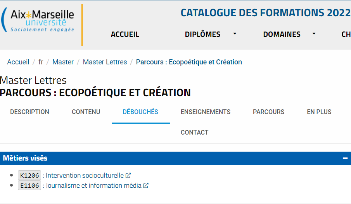Expand the DOMAINES dropdown arrow
Image resolution: width=351 pixels, height=204 pixels.
click(314, 34)
